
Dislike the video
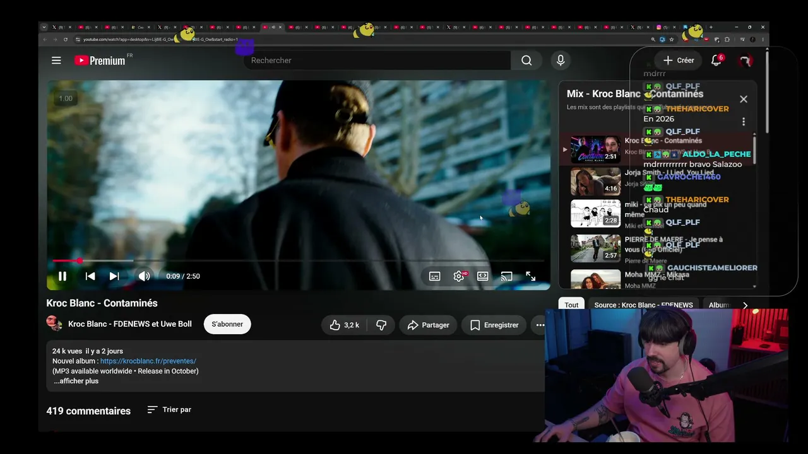coord(381,325)
